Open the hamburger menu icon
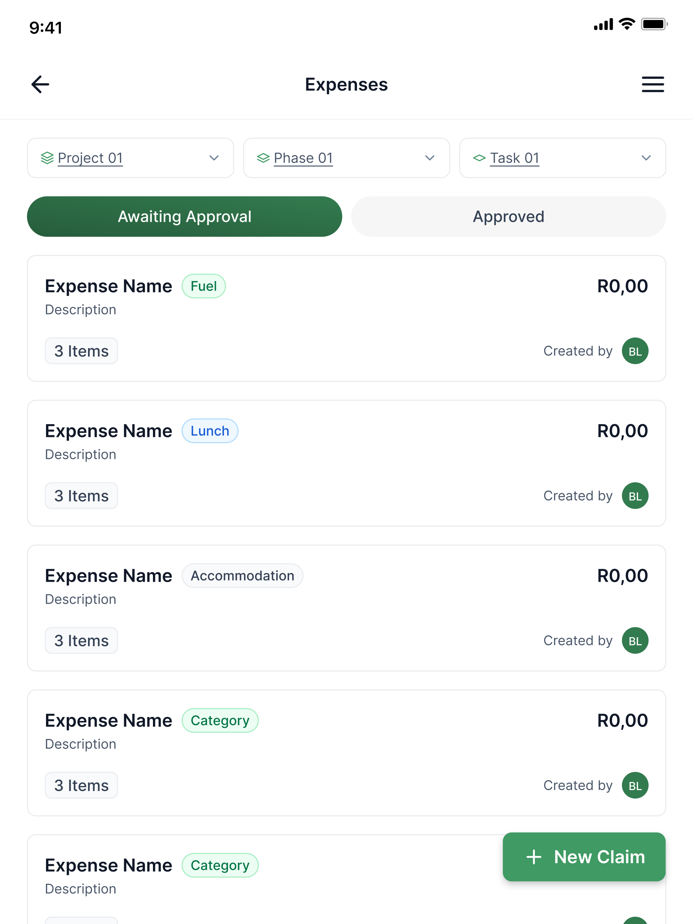The image size is (693, 924). click(653, 84)
